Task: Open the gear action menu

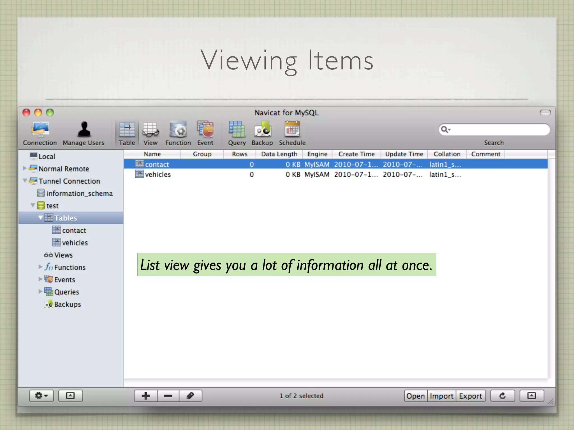Action: click(x=41, y=396)
